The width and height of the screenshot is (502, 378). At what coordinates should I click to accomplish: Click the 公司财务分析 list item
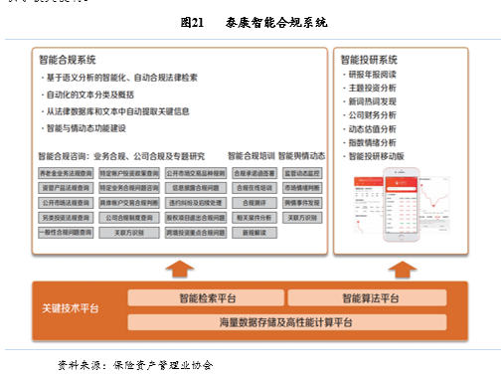(370, 115)
